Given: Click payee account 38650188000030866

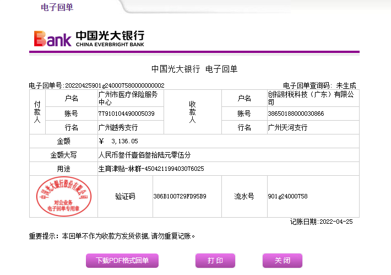Looking at the screenshot, I should (x=296, y=114).
